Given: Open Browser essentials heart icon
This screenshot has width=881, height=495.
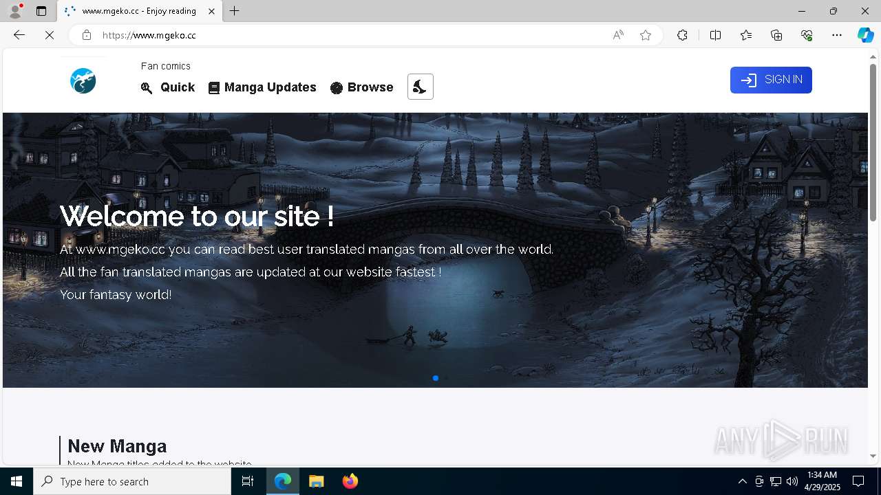Looking at the screenshot, I should (807, 35).
